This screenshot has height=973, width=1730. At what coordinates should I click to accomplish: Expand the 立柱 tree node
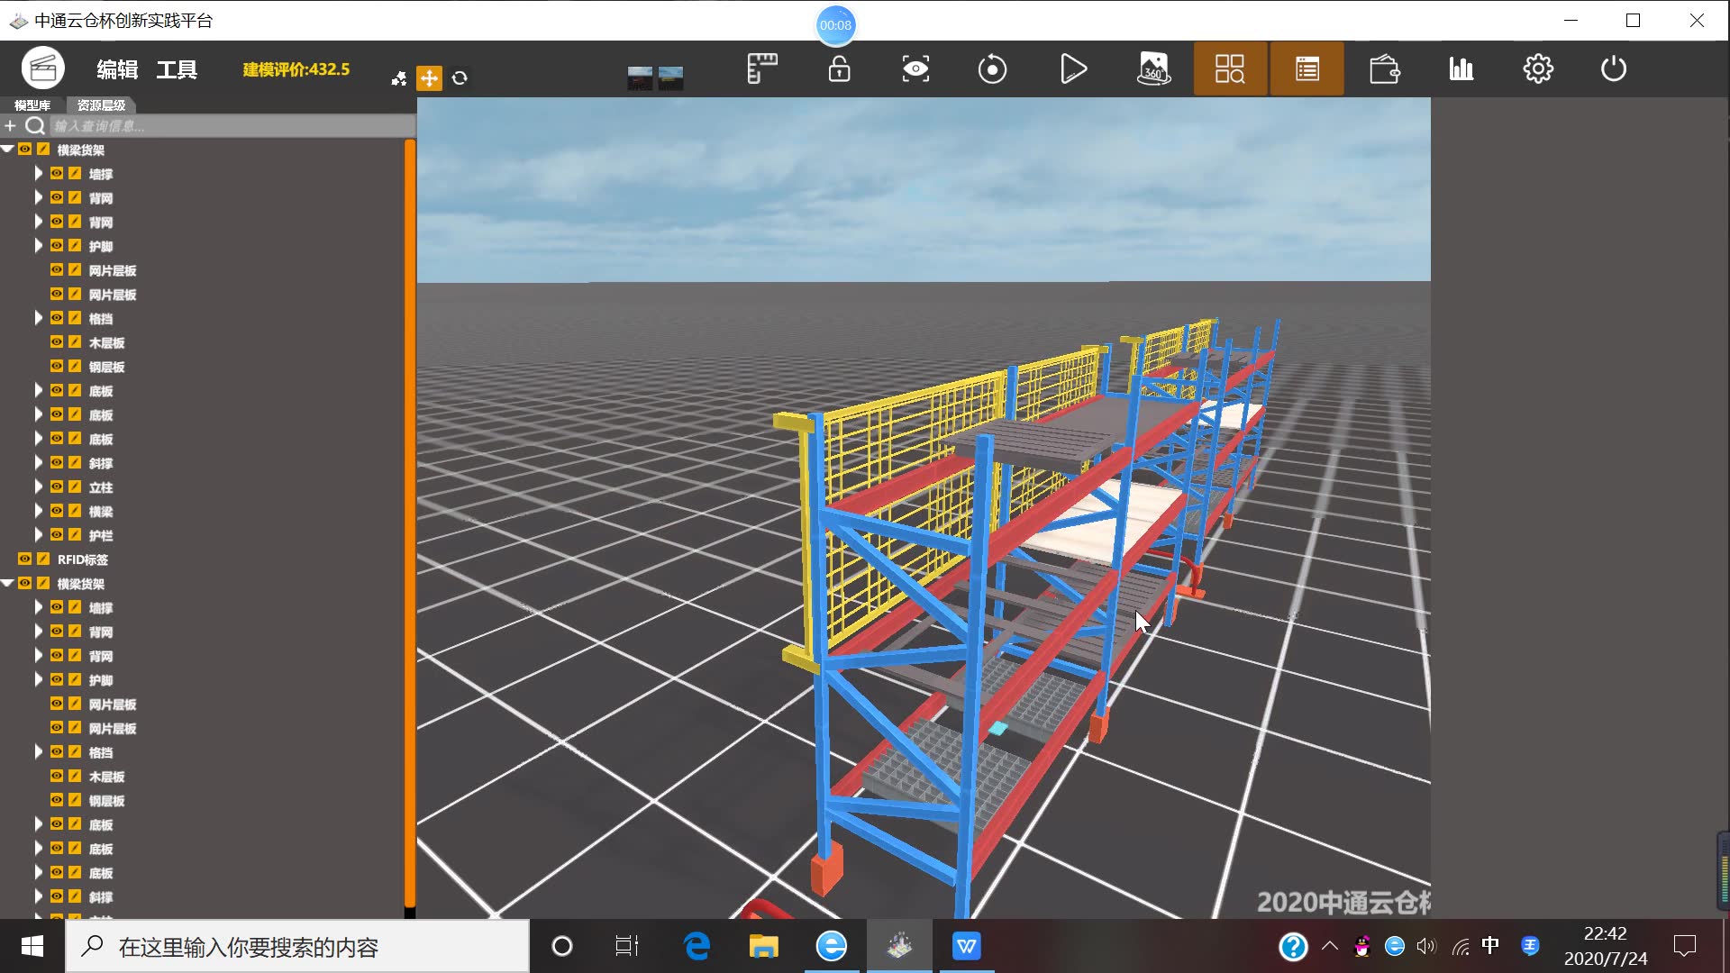tap(38, 486)
